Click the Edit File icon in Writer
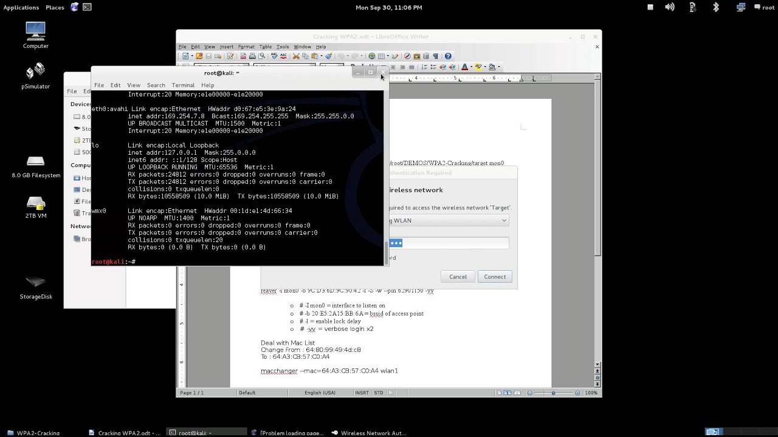This screenshot has height=437, width=778. [230, 56]
